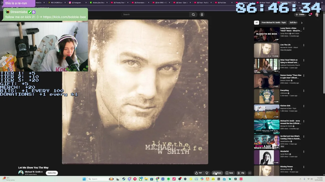The width and height of the screenshot is (325, 182).
Task: Click Kitchen Sink video title
Action: click(x=285, y=106)
